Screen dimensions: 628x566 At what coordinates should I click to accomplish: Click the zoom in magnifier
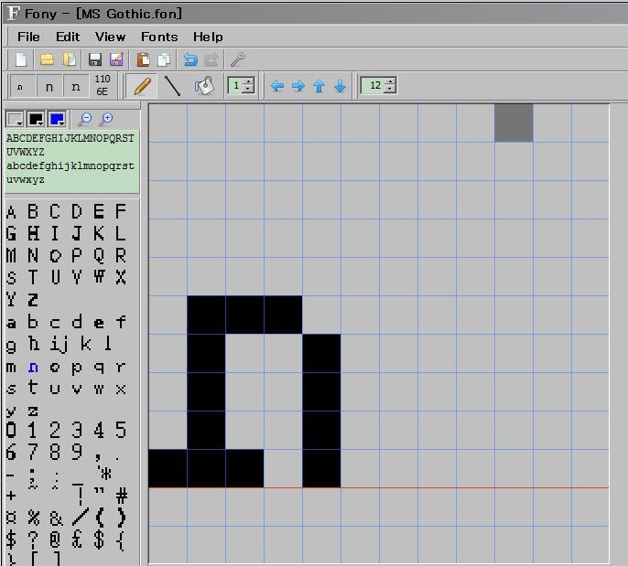[106, 119]
